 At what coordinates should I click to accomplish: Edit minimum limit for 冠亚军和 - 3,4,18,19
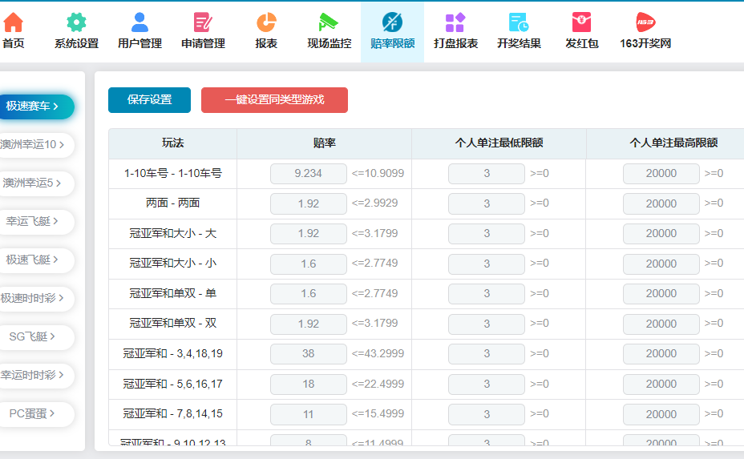click(487, 354)
